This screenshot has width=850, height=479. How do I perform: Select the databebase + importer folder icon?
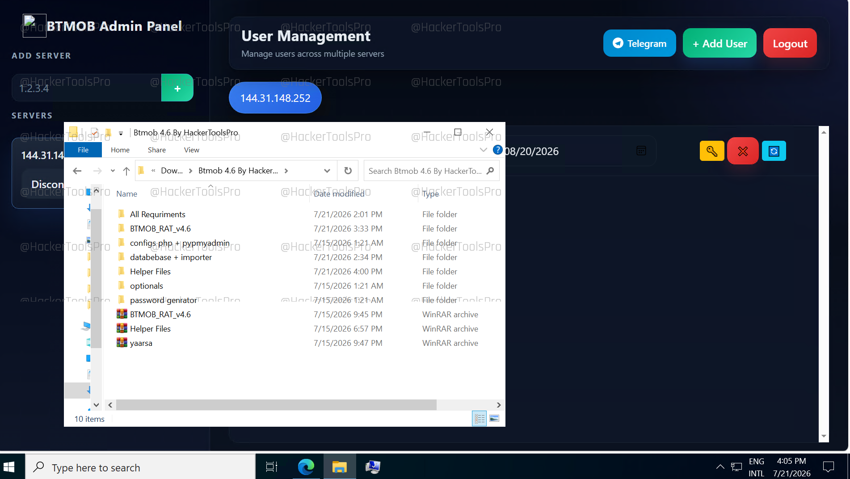[121, 257]
